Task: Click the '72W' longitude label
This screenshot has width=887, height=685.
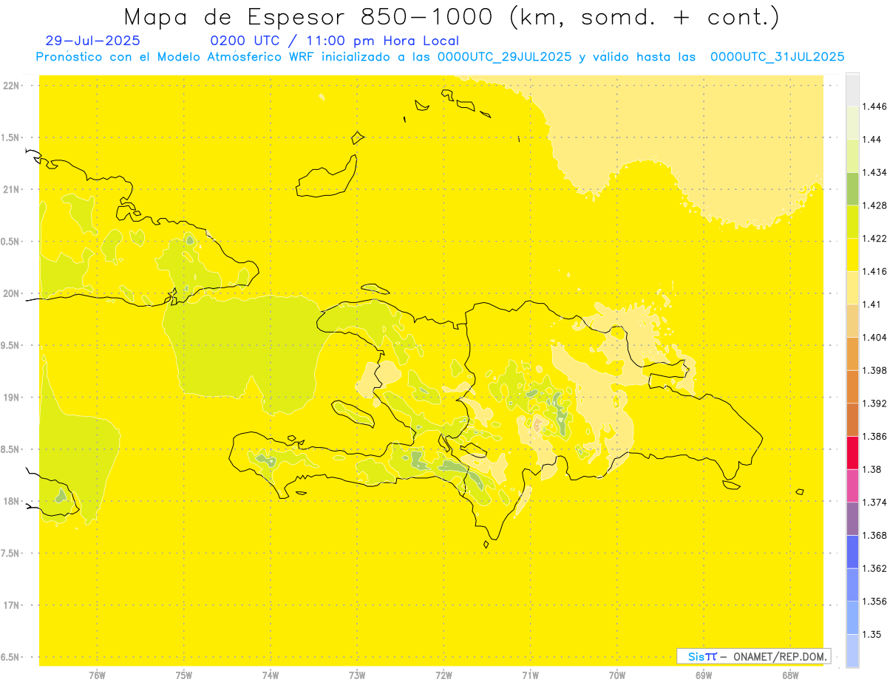Action: [x=443, y=675]
